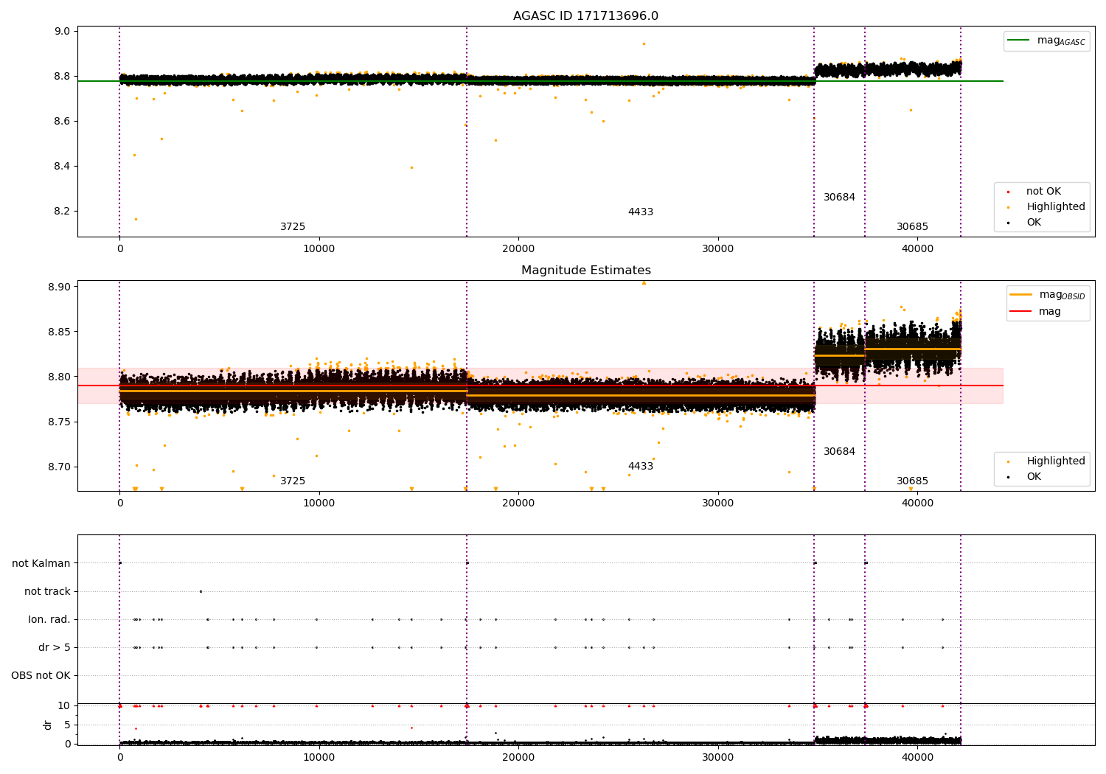Viewport: 1106px width, 774px height.
Task: Click obsid label 4433 in Magnitude Estimates plot
Action: tap(641, 467)
